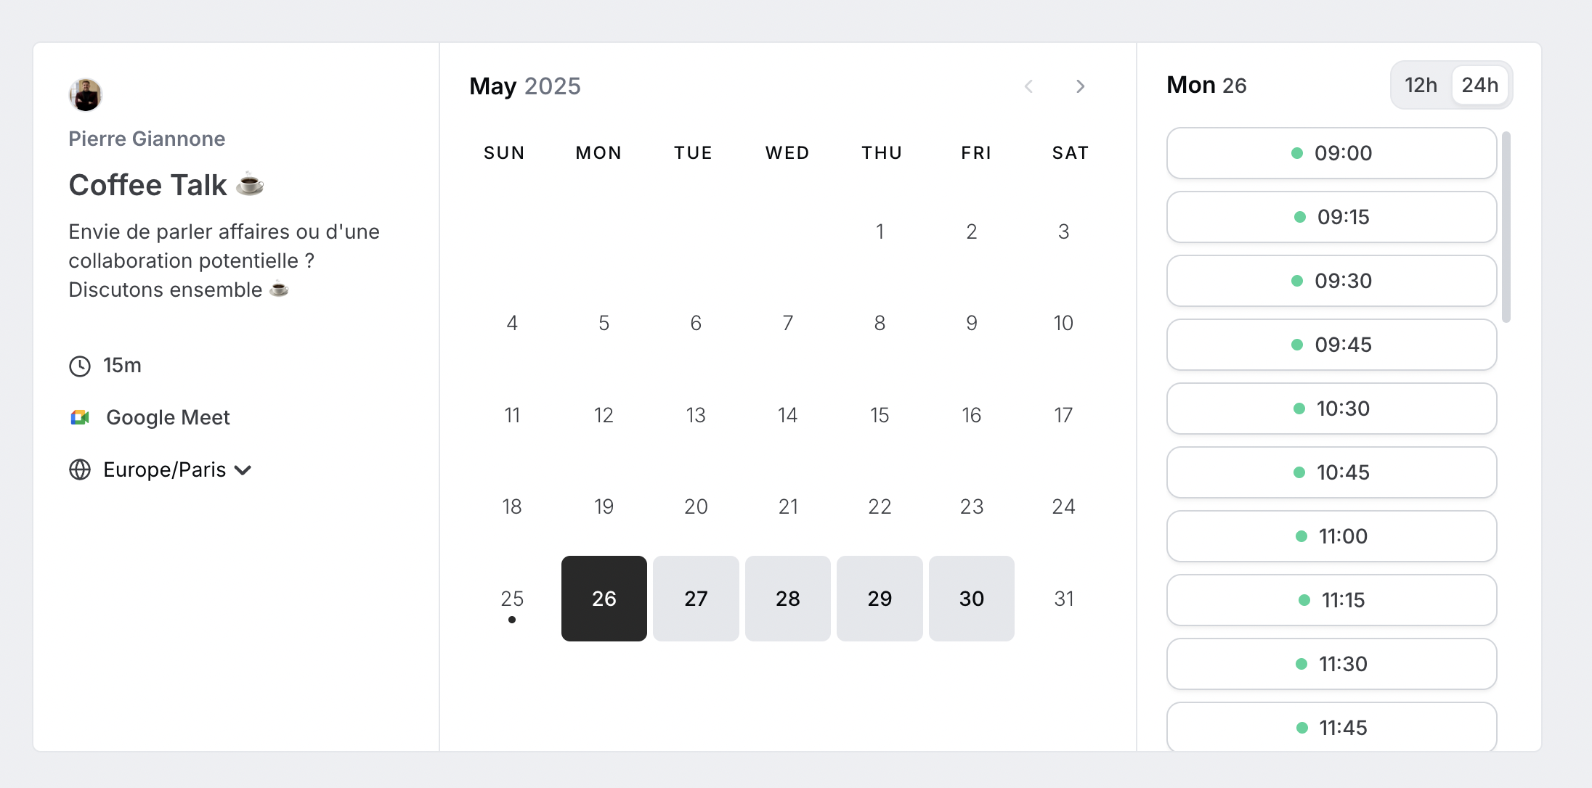Switch time format to 24h
Image resolution: width=1592 pixels, height=788 pixels.
(1479, 85)
